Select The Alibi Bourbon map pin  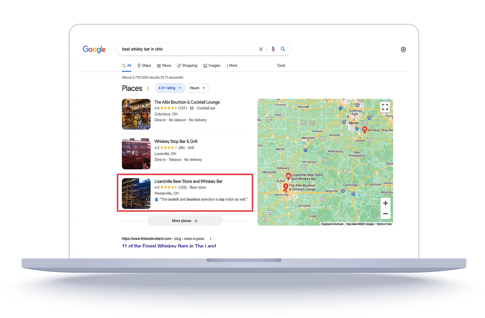(x=286, y=187)
